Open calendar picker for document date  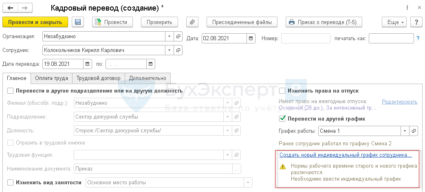(x=251, y=39)
